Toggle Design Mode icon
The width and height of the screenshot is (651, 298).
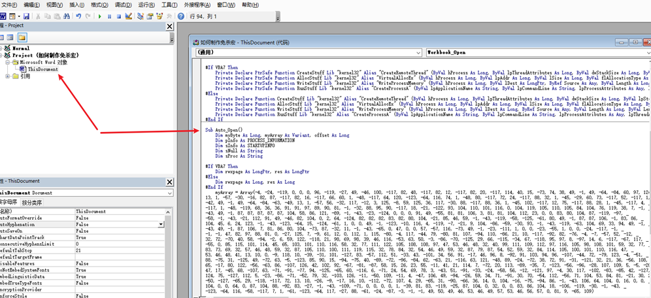128,16
